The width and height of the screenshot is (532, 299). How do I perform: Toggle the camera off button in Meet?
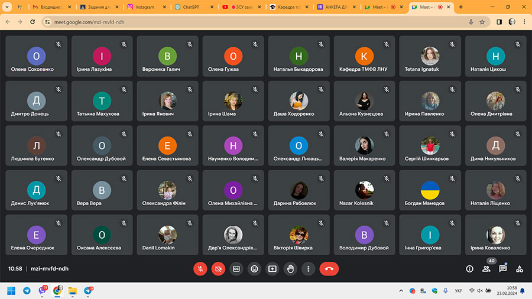(x=218, y=269)
